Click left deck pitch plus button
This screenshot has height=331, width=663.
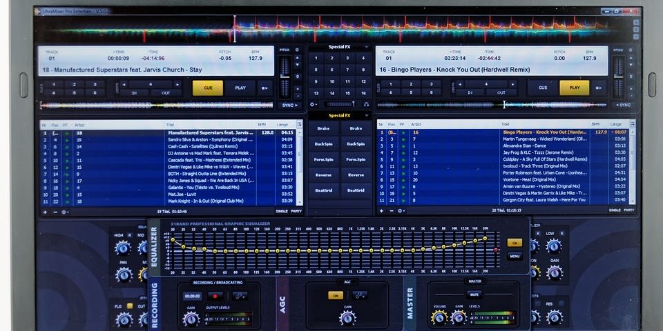pyautogui.click(x=297, y=89)
